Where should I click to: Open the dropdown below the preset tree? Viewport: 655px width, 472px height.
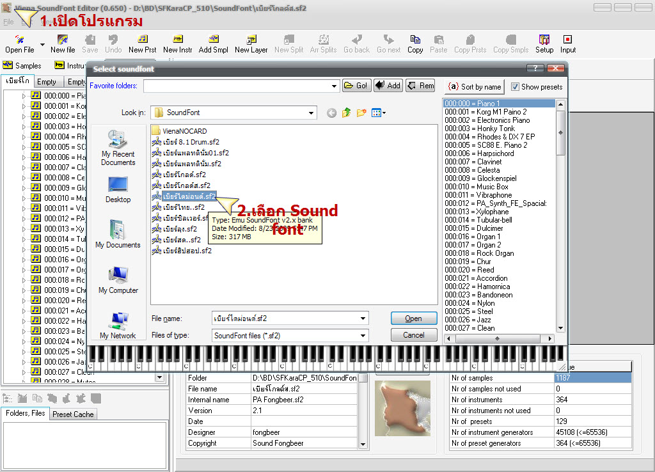pyautogui.click(x=159, y=377)
